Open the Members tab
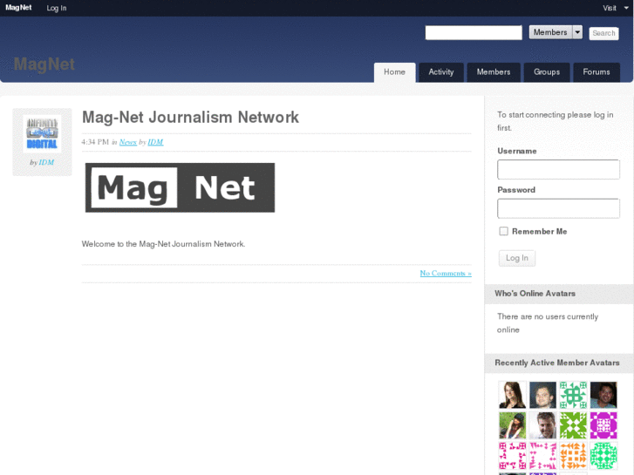This screenshot has width=634, height=475. click(x=494, y=72)
